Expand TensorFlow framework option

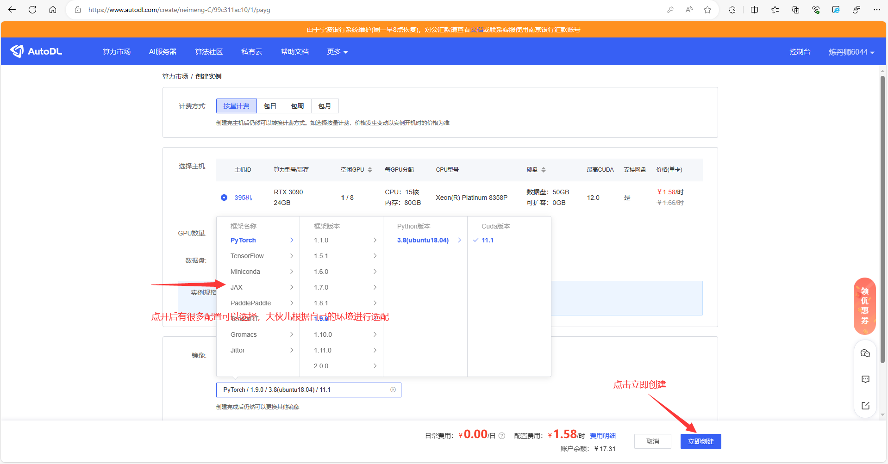click(258, 256)
